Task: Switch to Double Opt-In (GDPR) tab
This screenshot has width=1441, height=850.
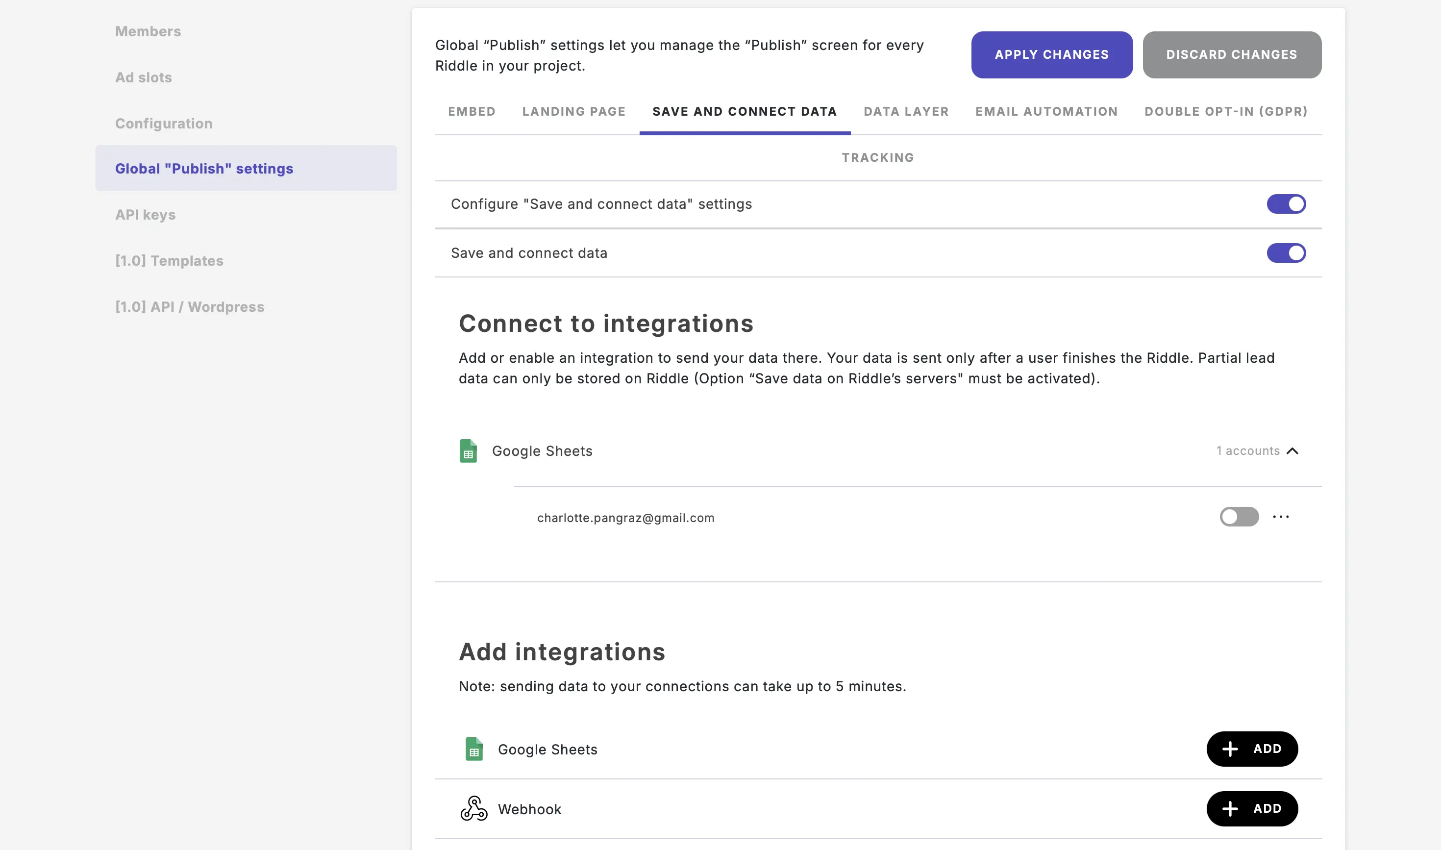Action: (1226, 111)
